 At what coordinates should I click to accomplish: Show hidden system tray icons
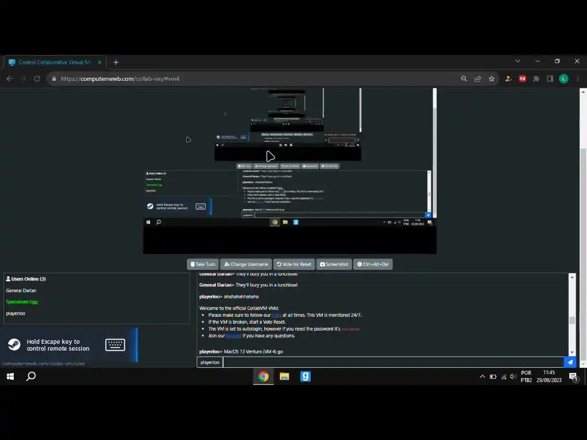coord(482,376)
